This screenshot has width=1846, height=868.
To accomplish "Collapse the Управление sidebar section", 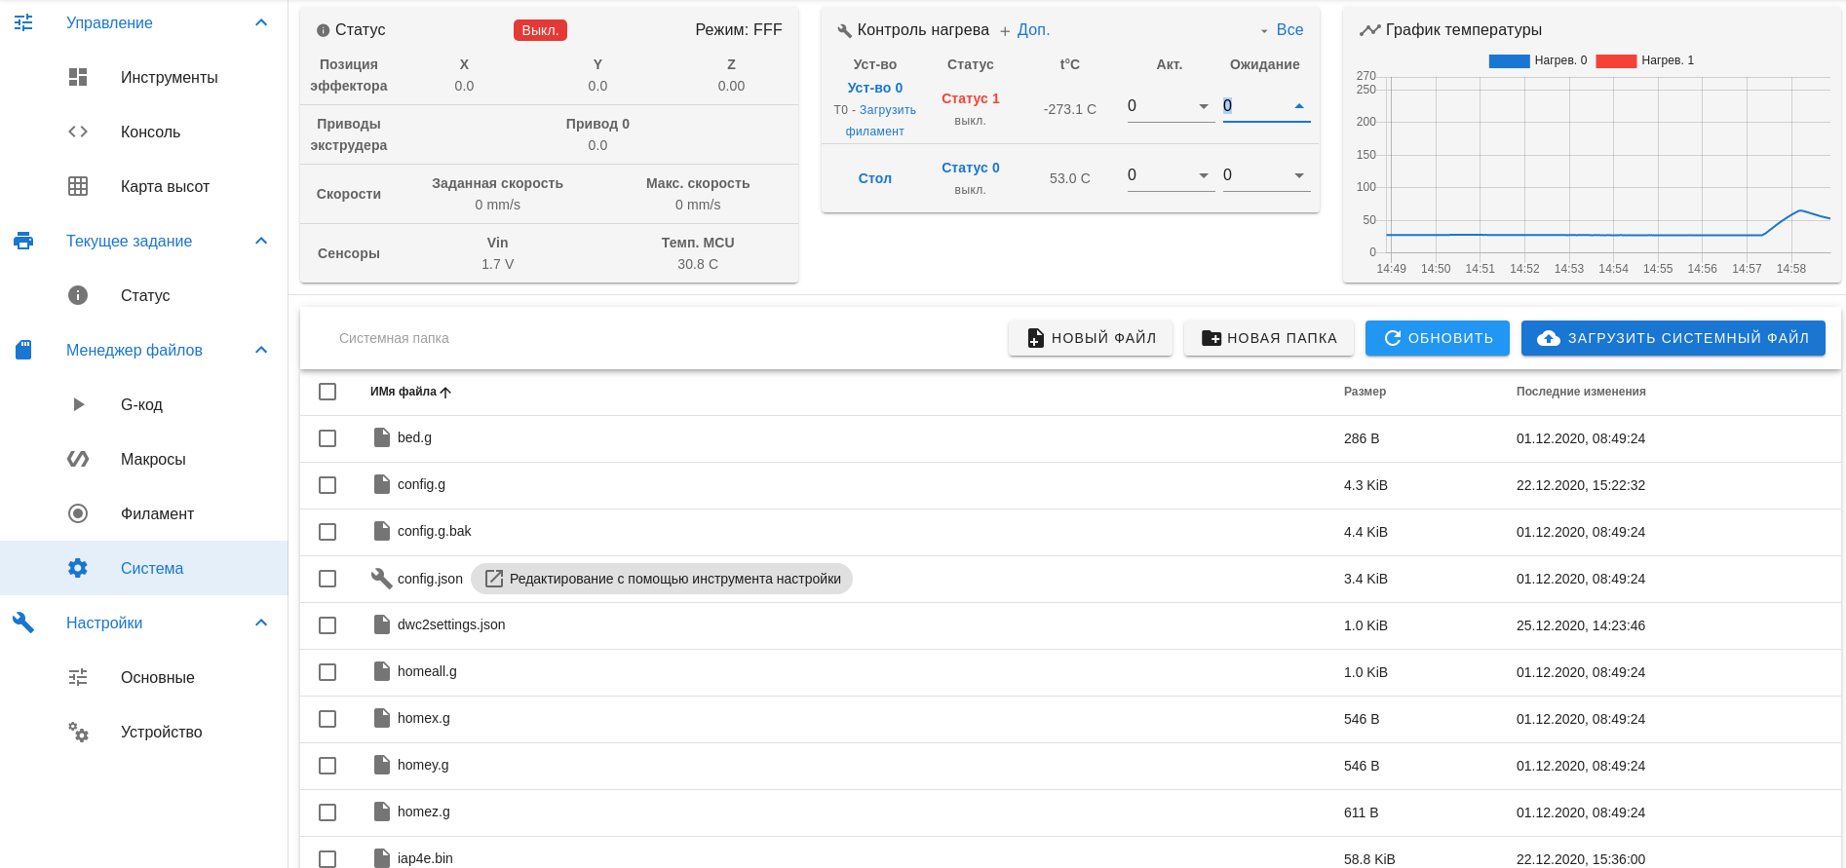I will click(260, 22).
